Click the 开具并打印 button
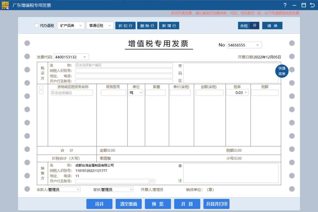The width and height of the screenshot is (318, 212). click(217, 204)
